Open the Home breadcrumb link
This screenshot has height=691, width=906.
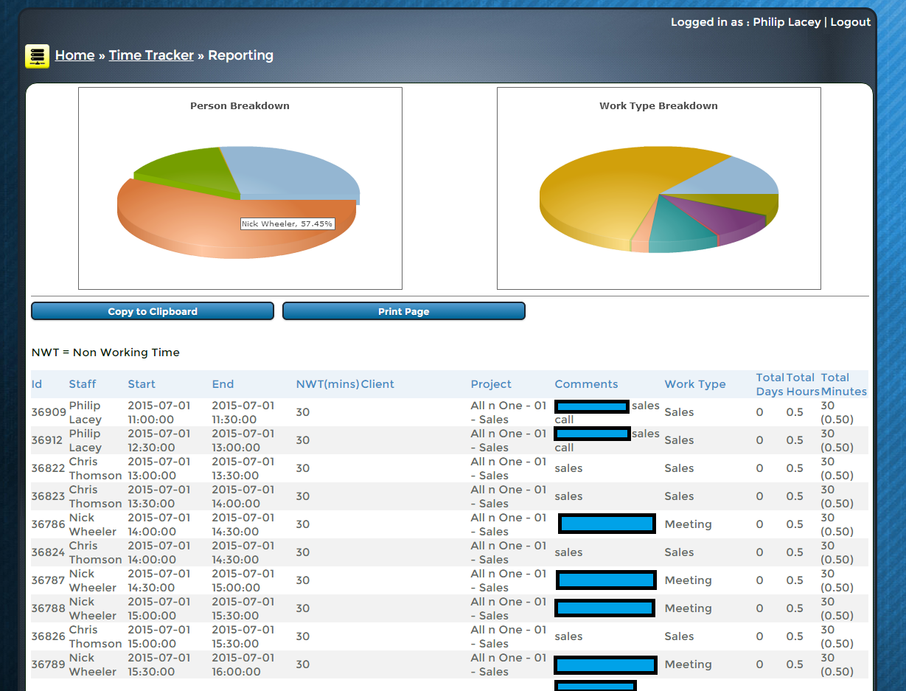tap(74, 55)
